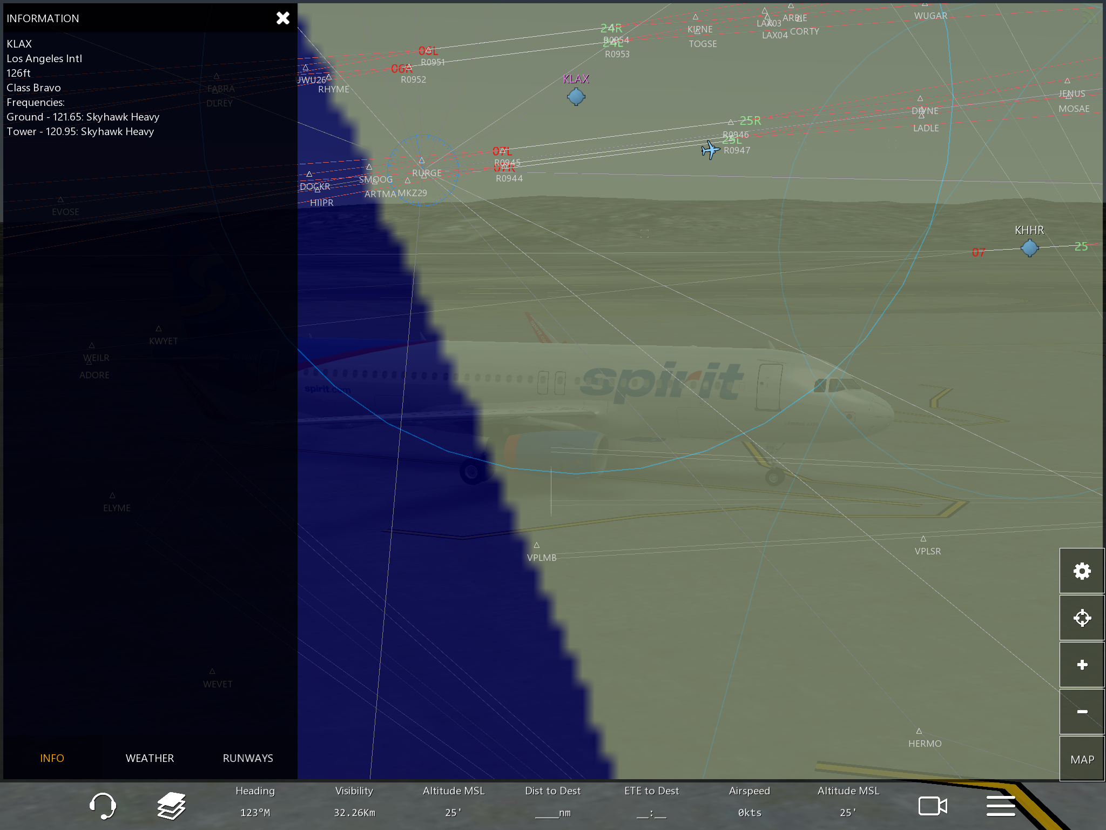Switch to the WEATHER tab
Viewport: 1106px width, 830px height.
150,758
